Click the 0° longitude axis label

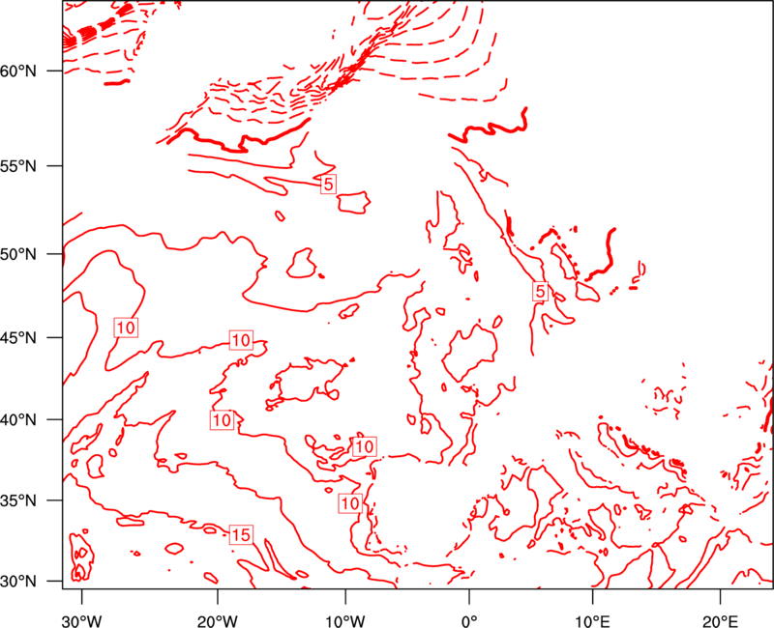(x=469, y=621)
